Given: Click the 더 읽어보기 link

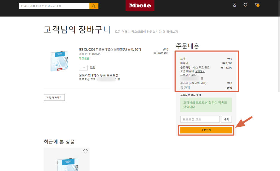Looking at the screenshot, I should pos(170,32).
